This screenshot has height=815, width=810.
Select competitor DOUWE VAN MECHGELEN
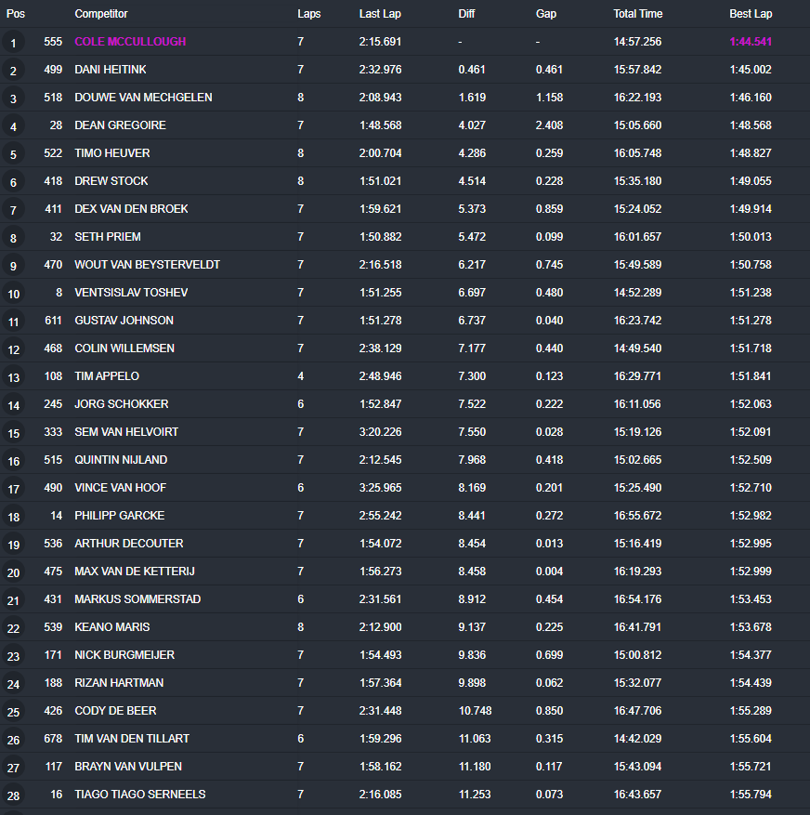tap(143, 98)
